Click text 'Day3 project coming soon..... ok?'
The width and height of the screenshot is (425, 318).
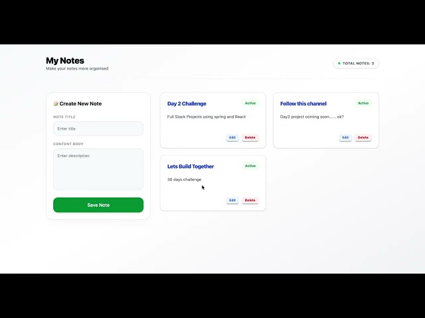pyautogui.click(x=312, y=117)
